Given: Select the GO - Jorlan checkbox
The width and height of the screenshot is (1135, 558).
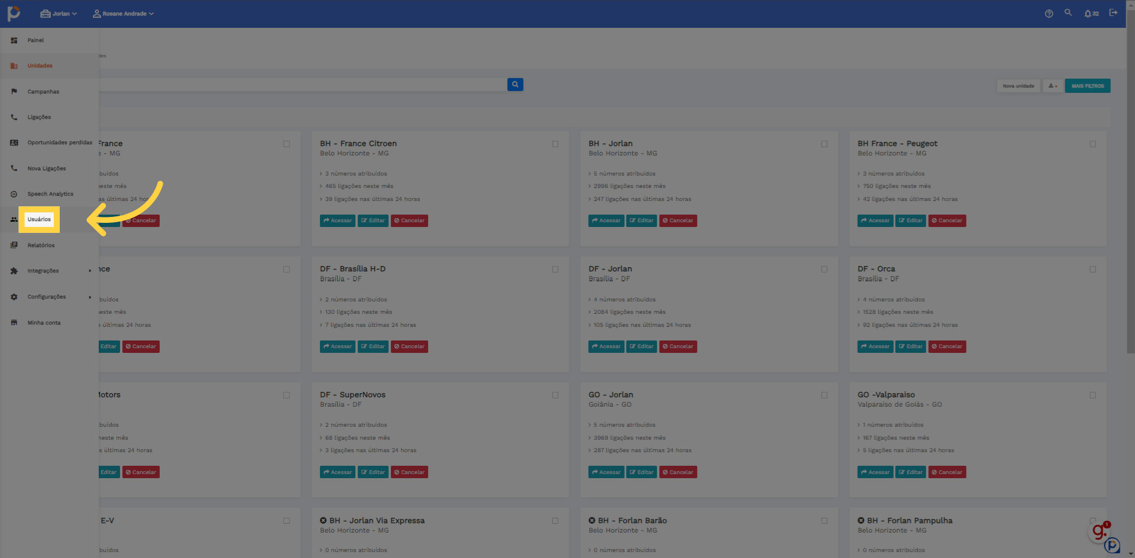Looking at the screenshot, I should [824, 395].
